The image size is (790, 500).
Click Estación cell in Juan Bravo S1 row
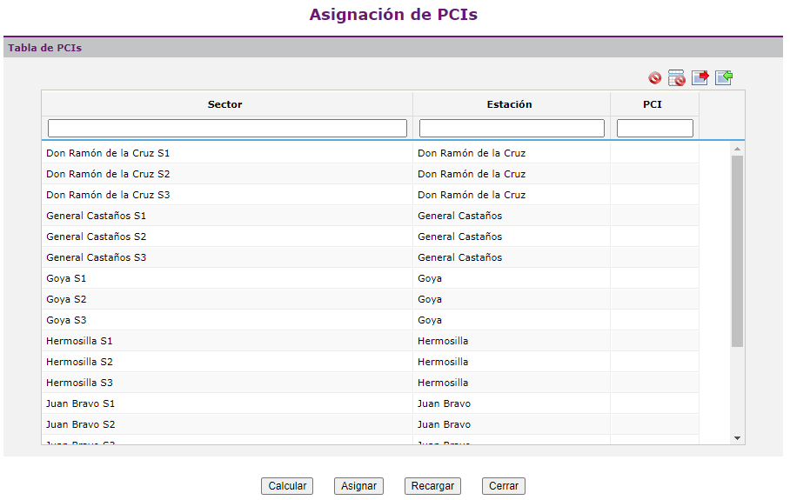512,403
